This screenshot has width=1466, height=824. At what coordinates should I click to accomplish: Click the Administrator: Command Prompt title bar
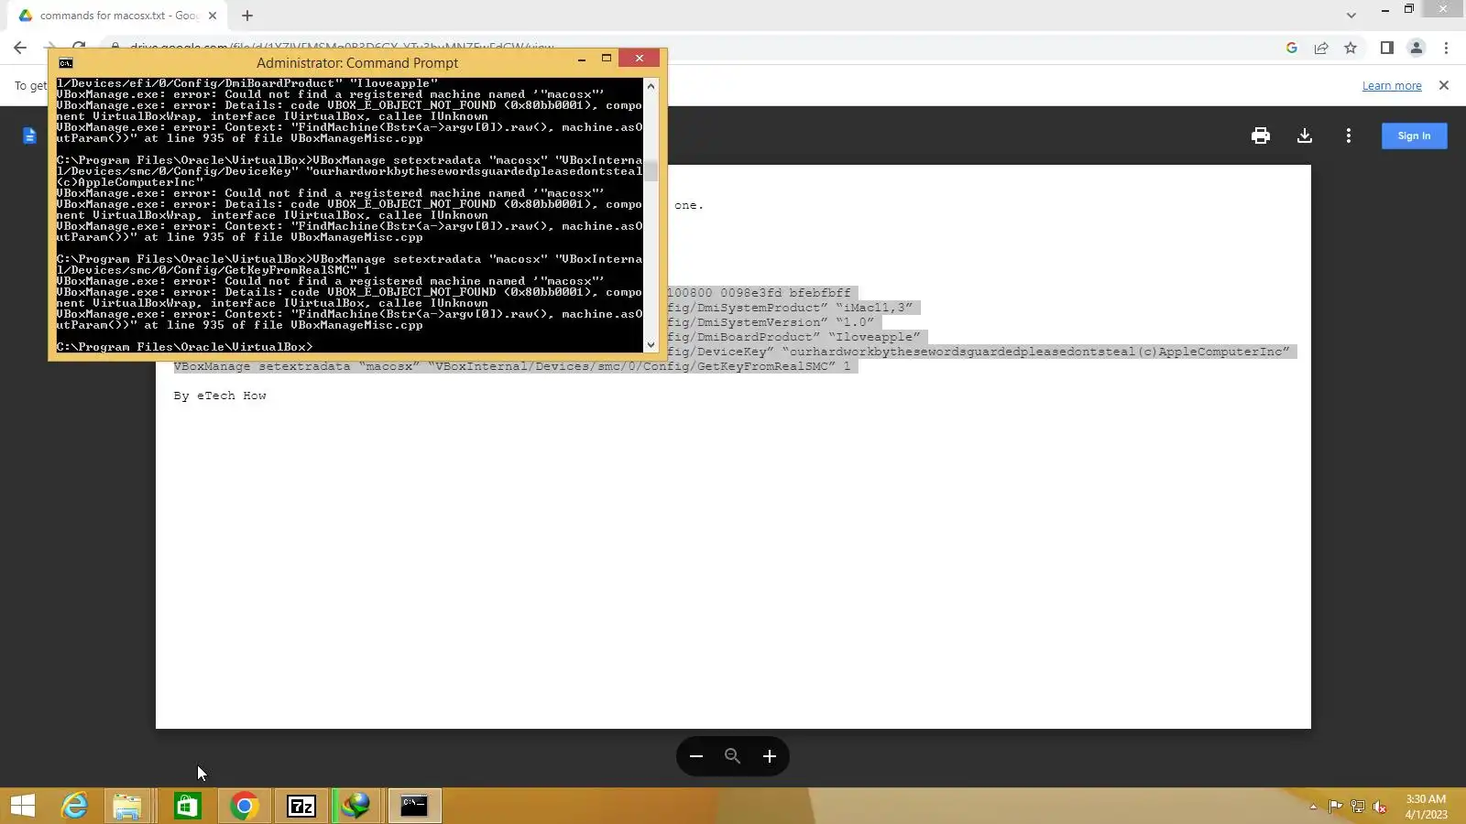357,63
